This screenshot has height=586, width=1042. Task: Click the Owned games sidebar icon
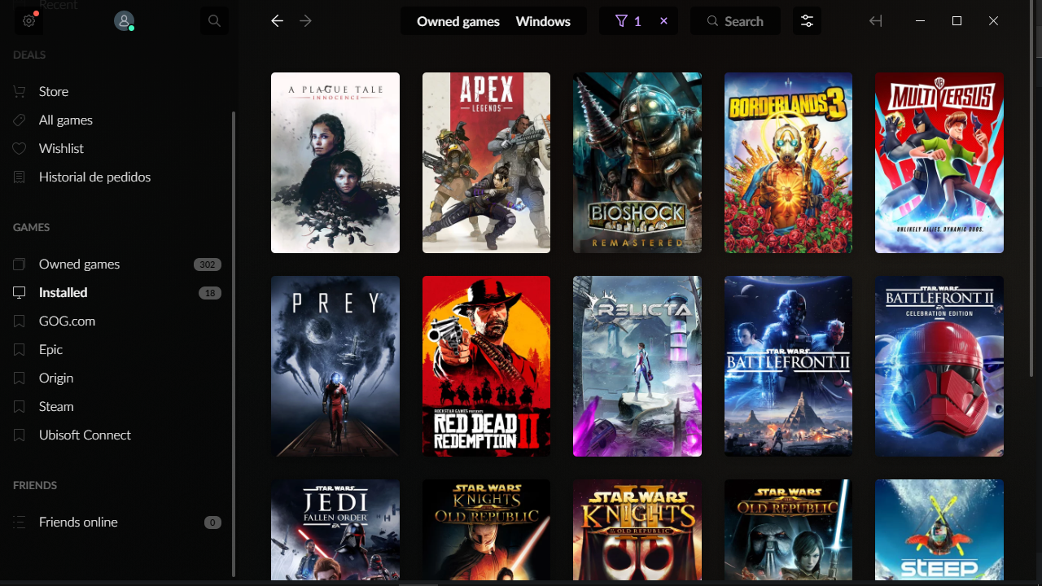[x=20, y=264]
